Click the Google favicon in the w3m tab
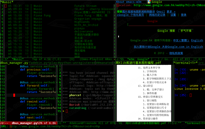Screen dimensions: 205x129 (x=149, y=2)
